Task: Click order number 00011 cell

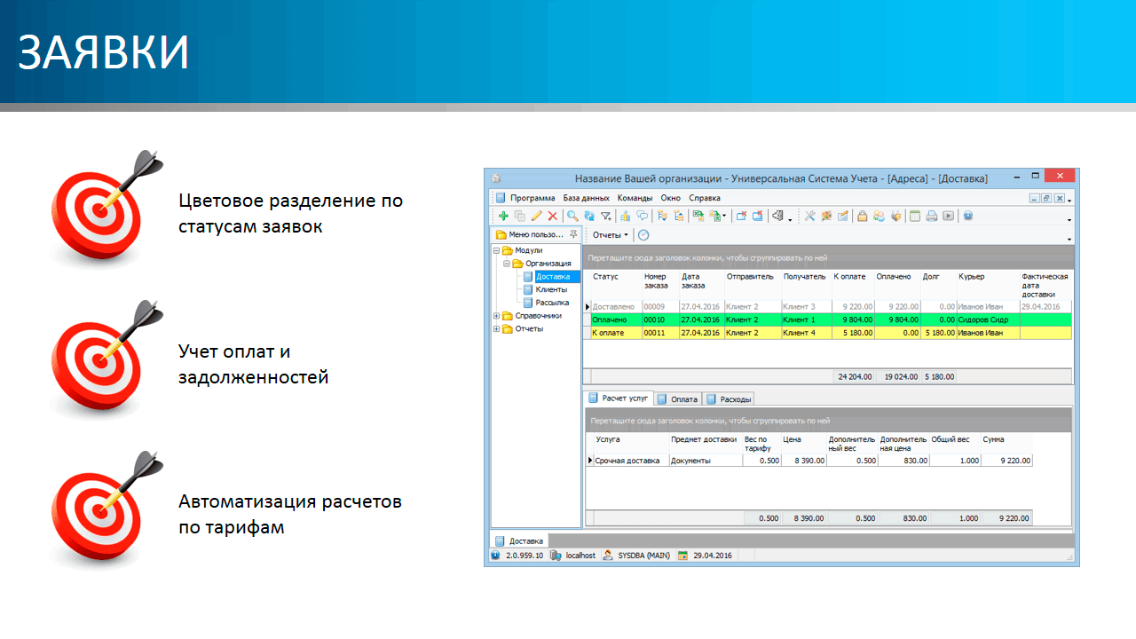Action: point(660,333)
